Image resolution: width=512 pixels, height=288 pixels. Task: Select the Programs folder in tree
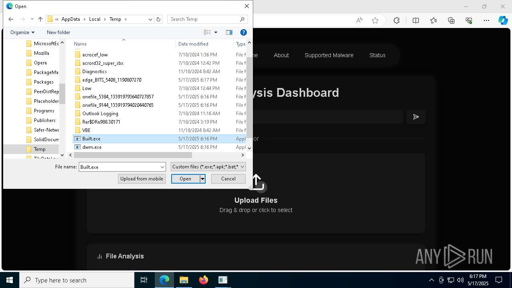(x=44, y=111)
